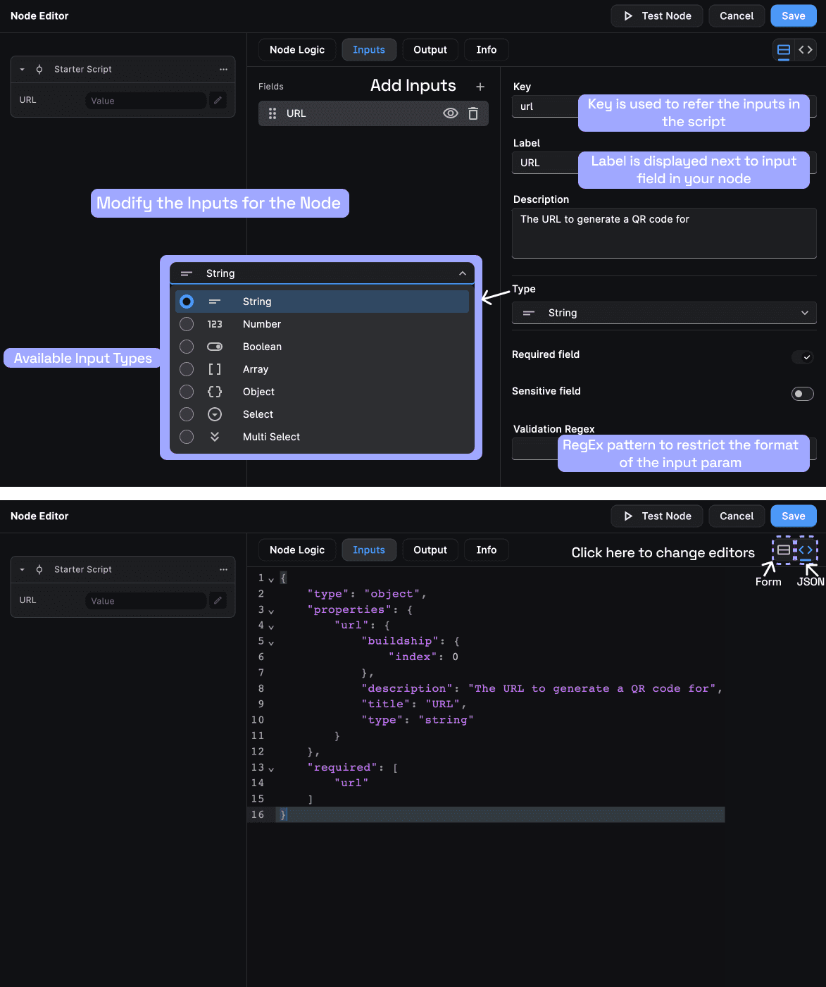Click the play icon inside Test Node
826x987 pixels.
click(627, 15)
